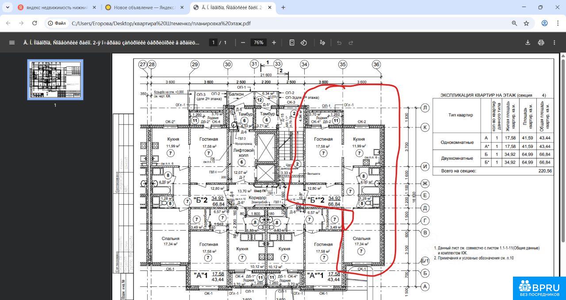Click axis letter А circle
The image size is (566, 300).
425,286
